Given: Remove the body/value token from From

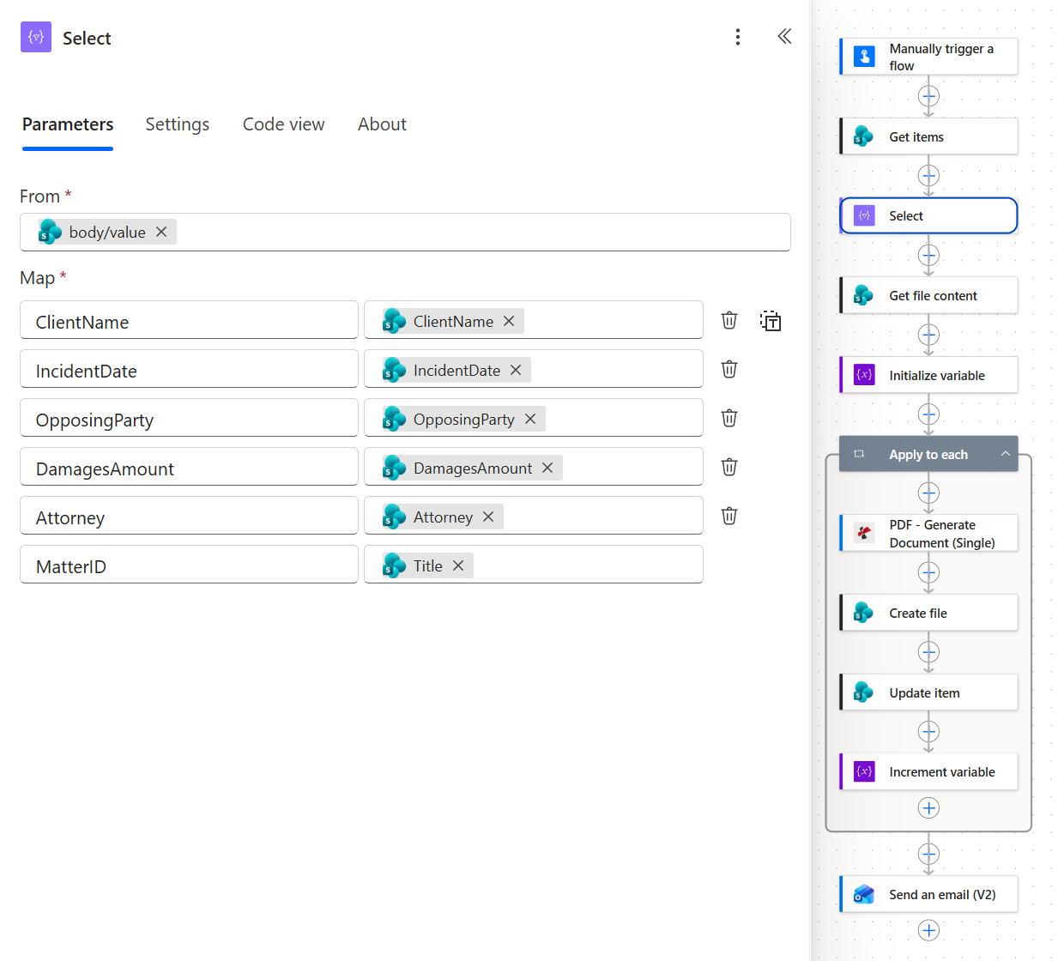Looking at the screenshot, I should [161, 232].
